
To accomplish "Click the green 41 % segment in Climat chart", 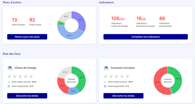I will [82, 78].
